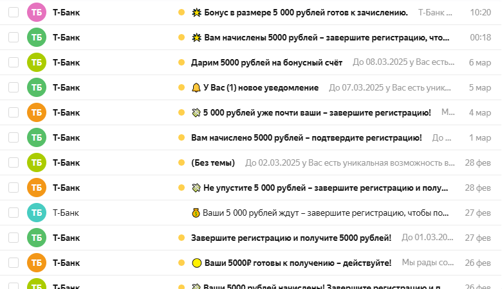The image size is (502, 289).
Task: Tick checkbox of 'Ваши 5000₽ готовы' email
Action: (x=14, y=263)
